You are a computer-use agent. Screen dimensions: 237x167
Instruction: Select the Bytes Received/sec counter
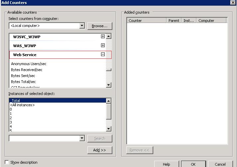click(x=27, y=70)
